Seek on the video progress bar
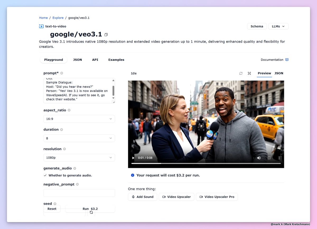Viewport: 317px width, 229px height. [206, 163]
